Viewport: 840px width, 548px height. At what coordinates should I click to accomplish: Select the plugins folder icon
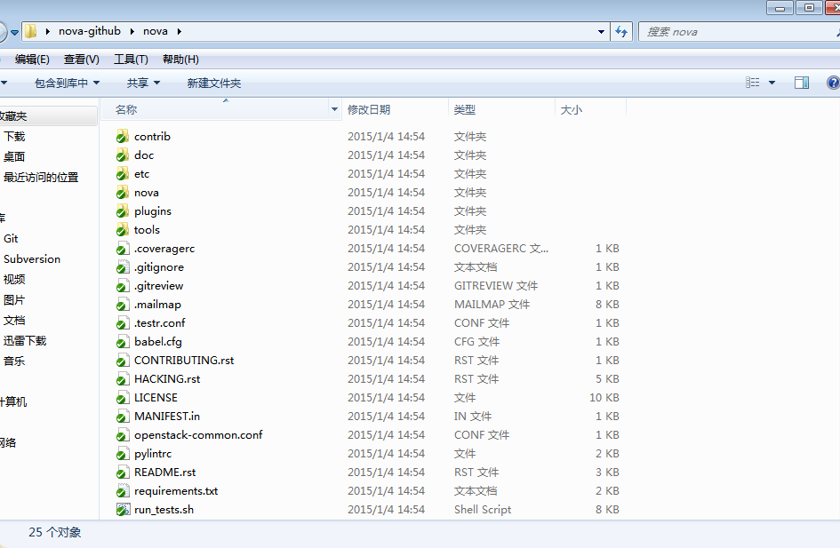point(123,211)
